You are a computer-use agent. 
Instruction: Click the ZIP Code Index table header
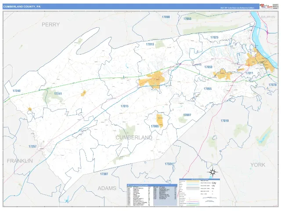[x=152, y=185]
